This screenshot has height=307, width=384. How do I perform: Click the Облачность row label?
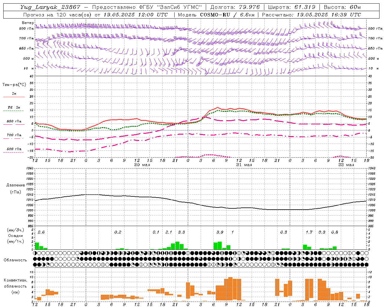pos(15,260)
